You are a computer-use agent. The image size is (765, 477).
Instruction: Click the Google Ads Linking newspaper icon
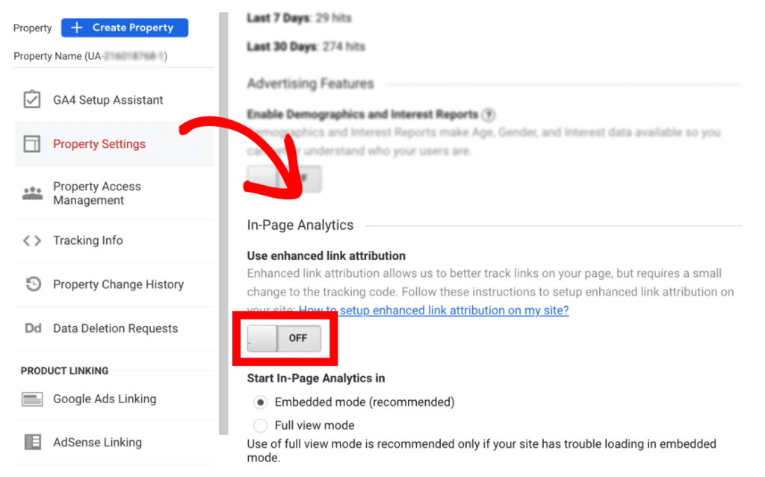[x=32, y=399]
